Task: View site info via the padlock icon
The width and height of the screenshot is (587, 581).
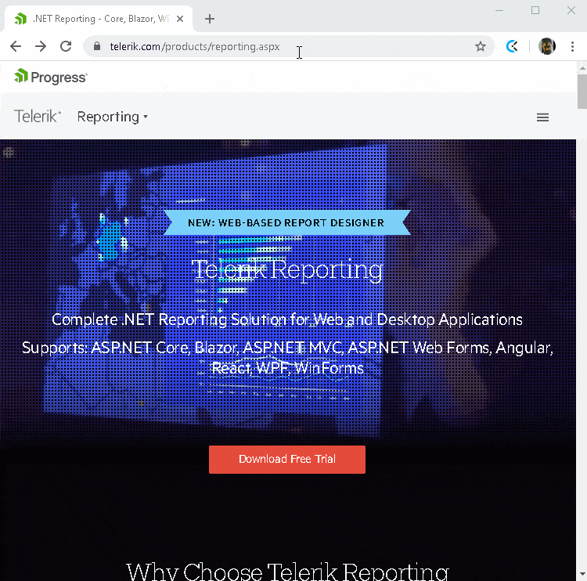Action: (97, 46)
